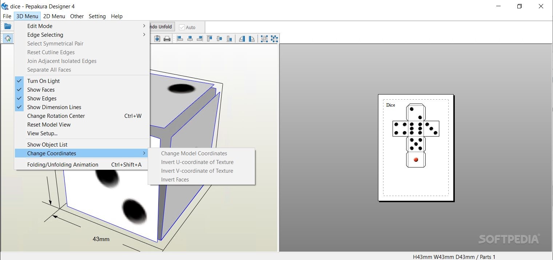Open View Setup... dialog
553x260 pixels.
pyautogui.click(x=82, y=133)
